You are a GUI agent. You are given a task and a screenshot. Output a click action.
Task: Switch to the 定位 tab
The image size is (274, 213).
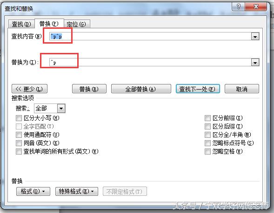click(77, 24)
